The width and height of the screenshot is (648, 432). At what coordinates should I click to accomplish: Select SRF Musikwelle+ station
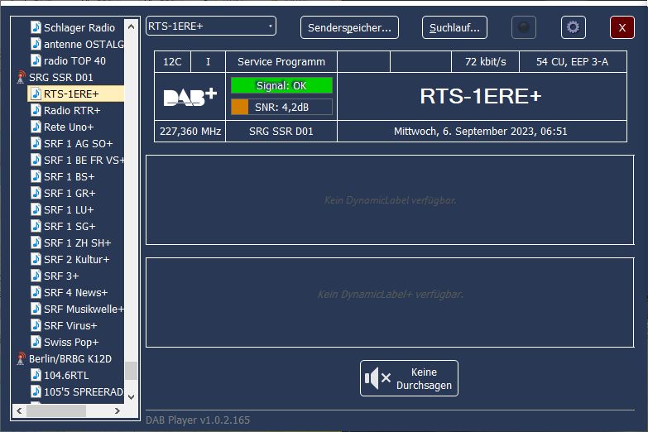[84, 309]
